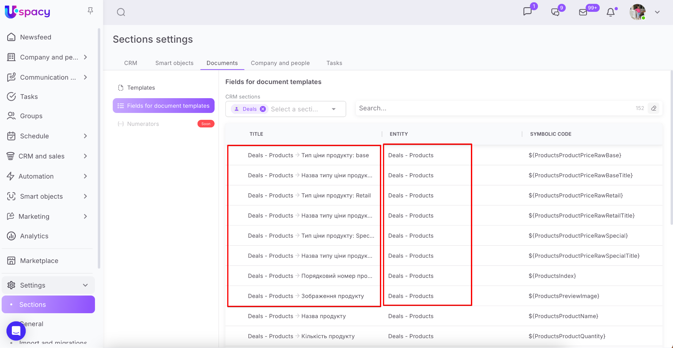The image size is (673, 348).
Task: Open the support chat widget bubble
Action: 16,331
